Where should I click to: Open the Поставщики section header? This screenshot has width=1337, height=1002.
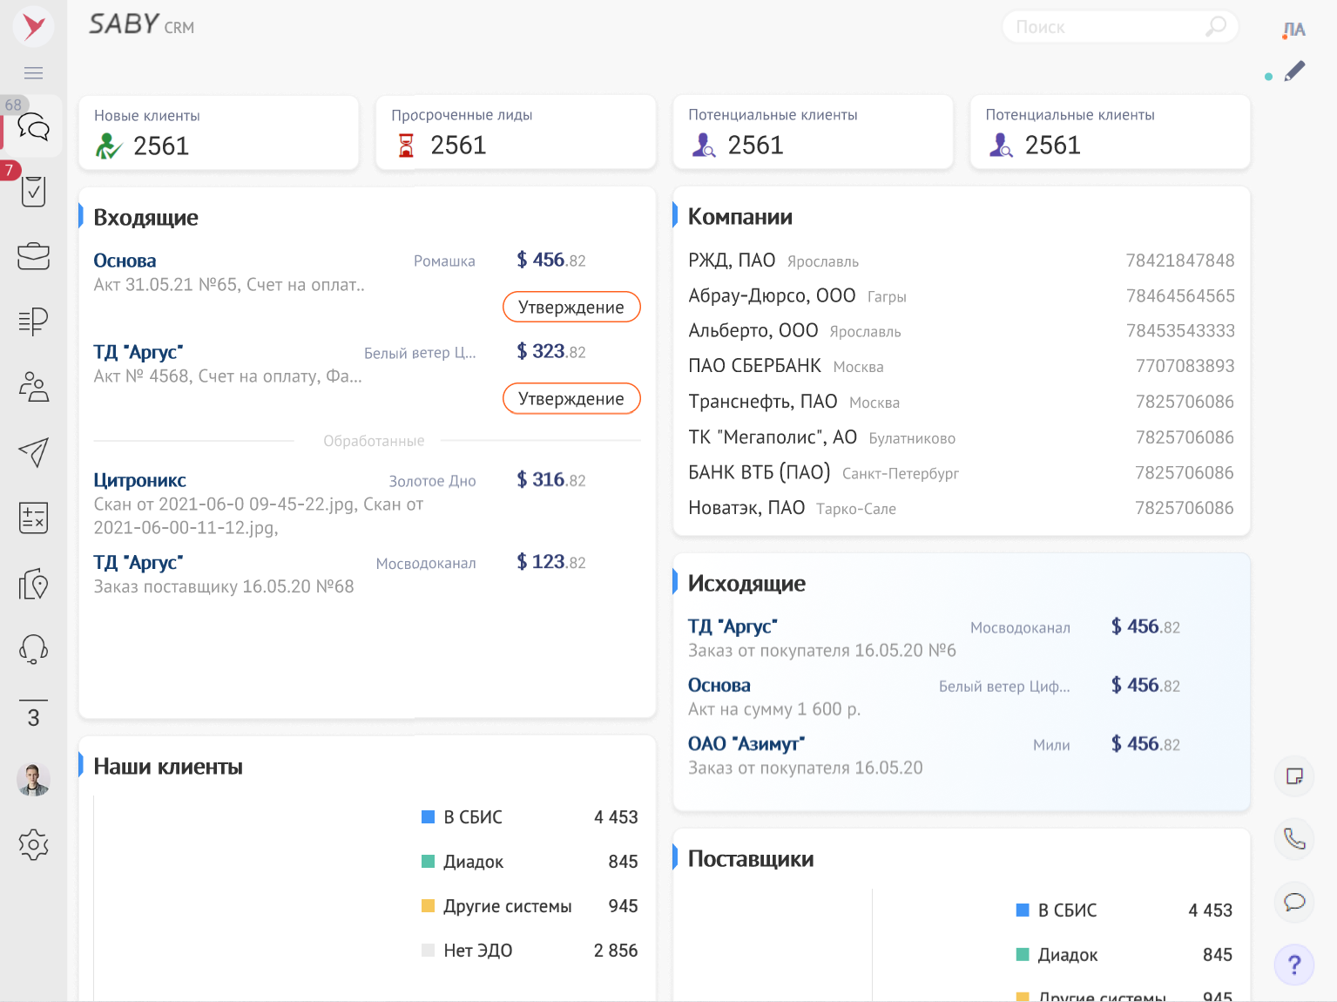coord(751,859)
